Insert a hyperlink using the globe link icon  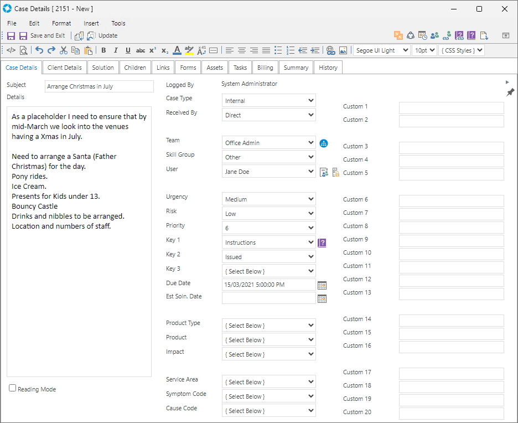tap(330, 50)
